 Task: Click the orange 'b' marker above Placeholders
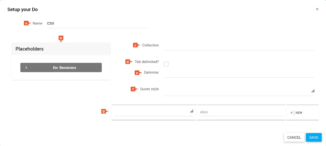coord(61,38)
